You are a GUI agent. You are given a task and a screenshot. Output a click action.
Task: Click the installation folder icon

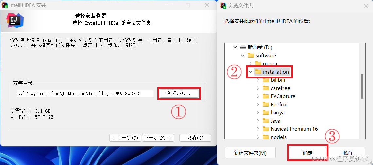(x=258, y=72)
